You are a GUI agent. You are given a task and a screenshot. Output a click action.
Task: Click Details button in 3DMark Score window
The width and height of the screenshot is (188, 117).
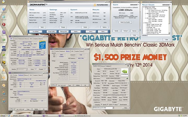(116, 31)
